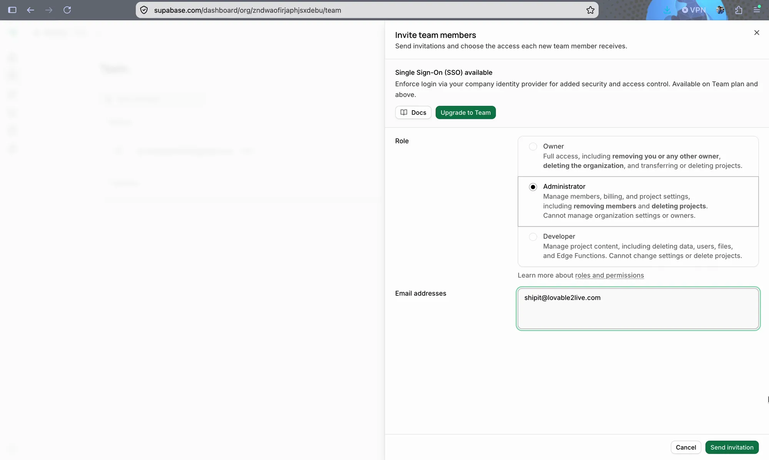Click Send invitation button
This screenshot has width=769, height=460.
click(x=732, y=447)
